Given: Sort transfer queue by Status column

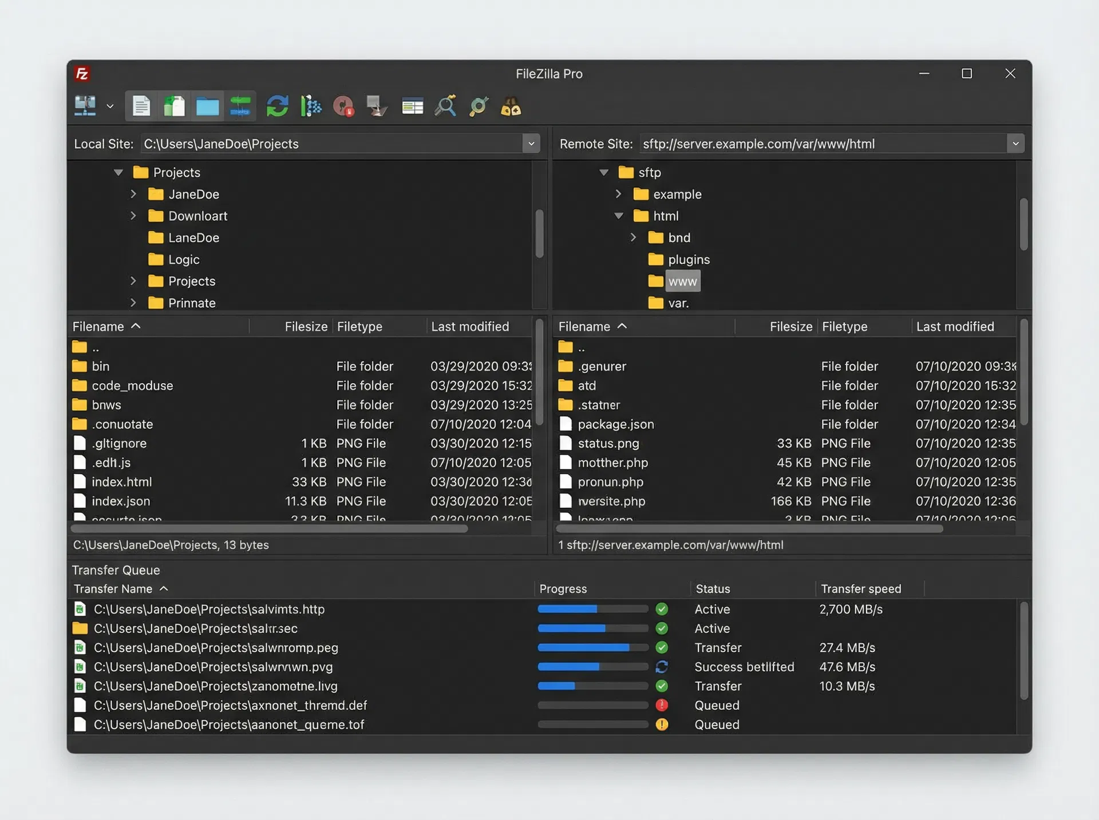Looking at the screenshot, I should pyautogui.click(x=713, y=589).
